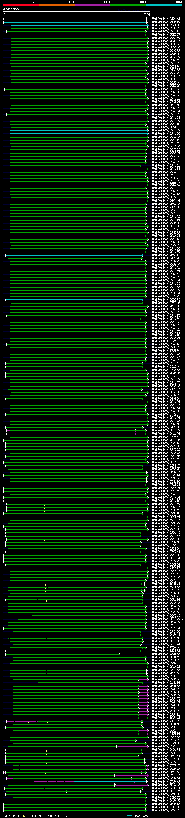This screenshot has width=185, height=818.
Task: Choose hit UniRef100_Q8W3U7
Action: coord(166,41)
